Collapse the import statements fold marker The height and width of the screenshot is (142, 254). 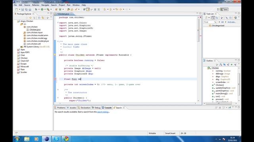58,23
